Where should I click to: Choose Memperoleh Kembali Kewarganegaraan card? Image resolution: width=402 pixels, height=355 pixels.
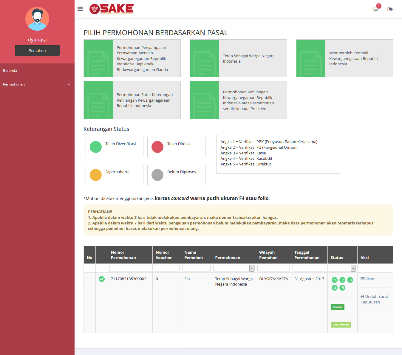point(344,58)
